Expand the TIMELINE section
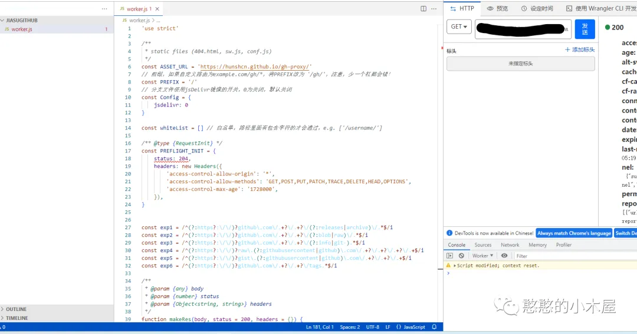Screen dimensions: 637x334 click(x=17, y=318)
